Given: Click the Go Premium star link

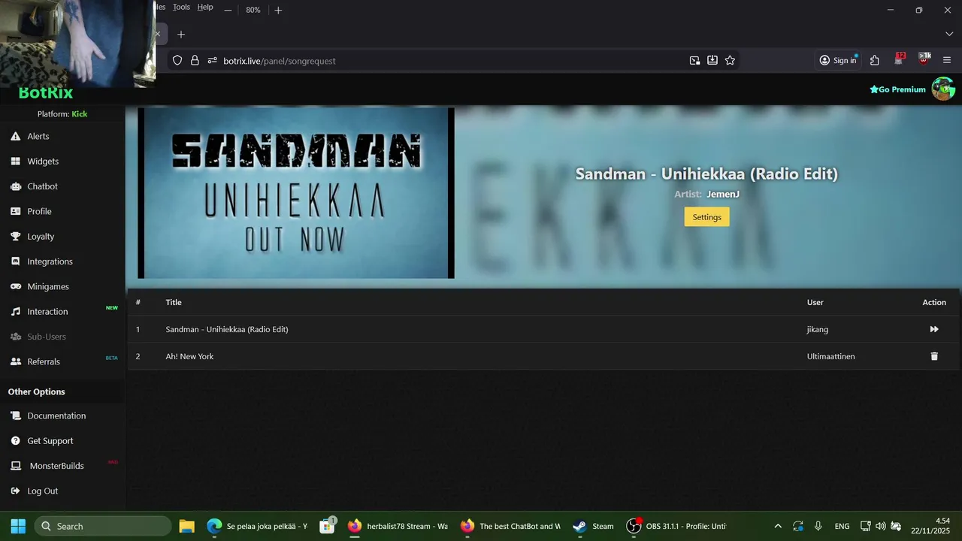Looking at the screenshot, I should pyautogui.click(x=897, y=89).
